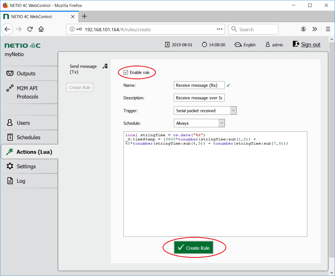Viewport: 335px width, 276px height.
Task: Click the Users person icon
Action: (10, 123)
